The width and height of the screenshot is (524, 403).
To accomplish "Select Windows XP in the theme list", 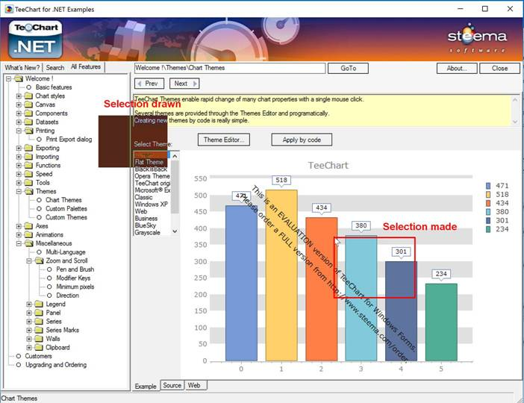I will click(152, 204).
